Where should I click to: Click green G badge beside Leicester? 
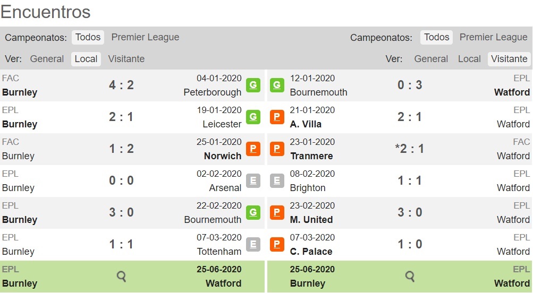pyautogui.click(x=253, y=117)
